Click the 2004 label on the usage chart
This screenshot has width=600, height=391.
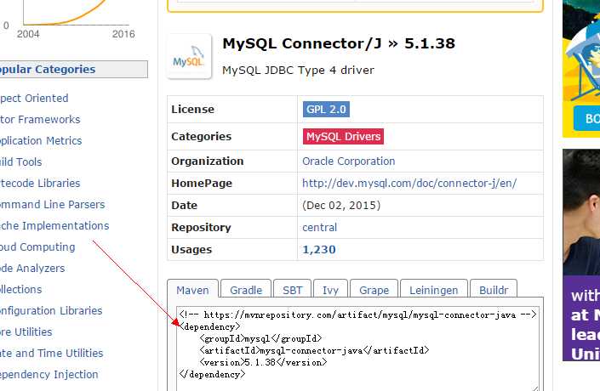point(28,34)
